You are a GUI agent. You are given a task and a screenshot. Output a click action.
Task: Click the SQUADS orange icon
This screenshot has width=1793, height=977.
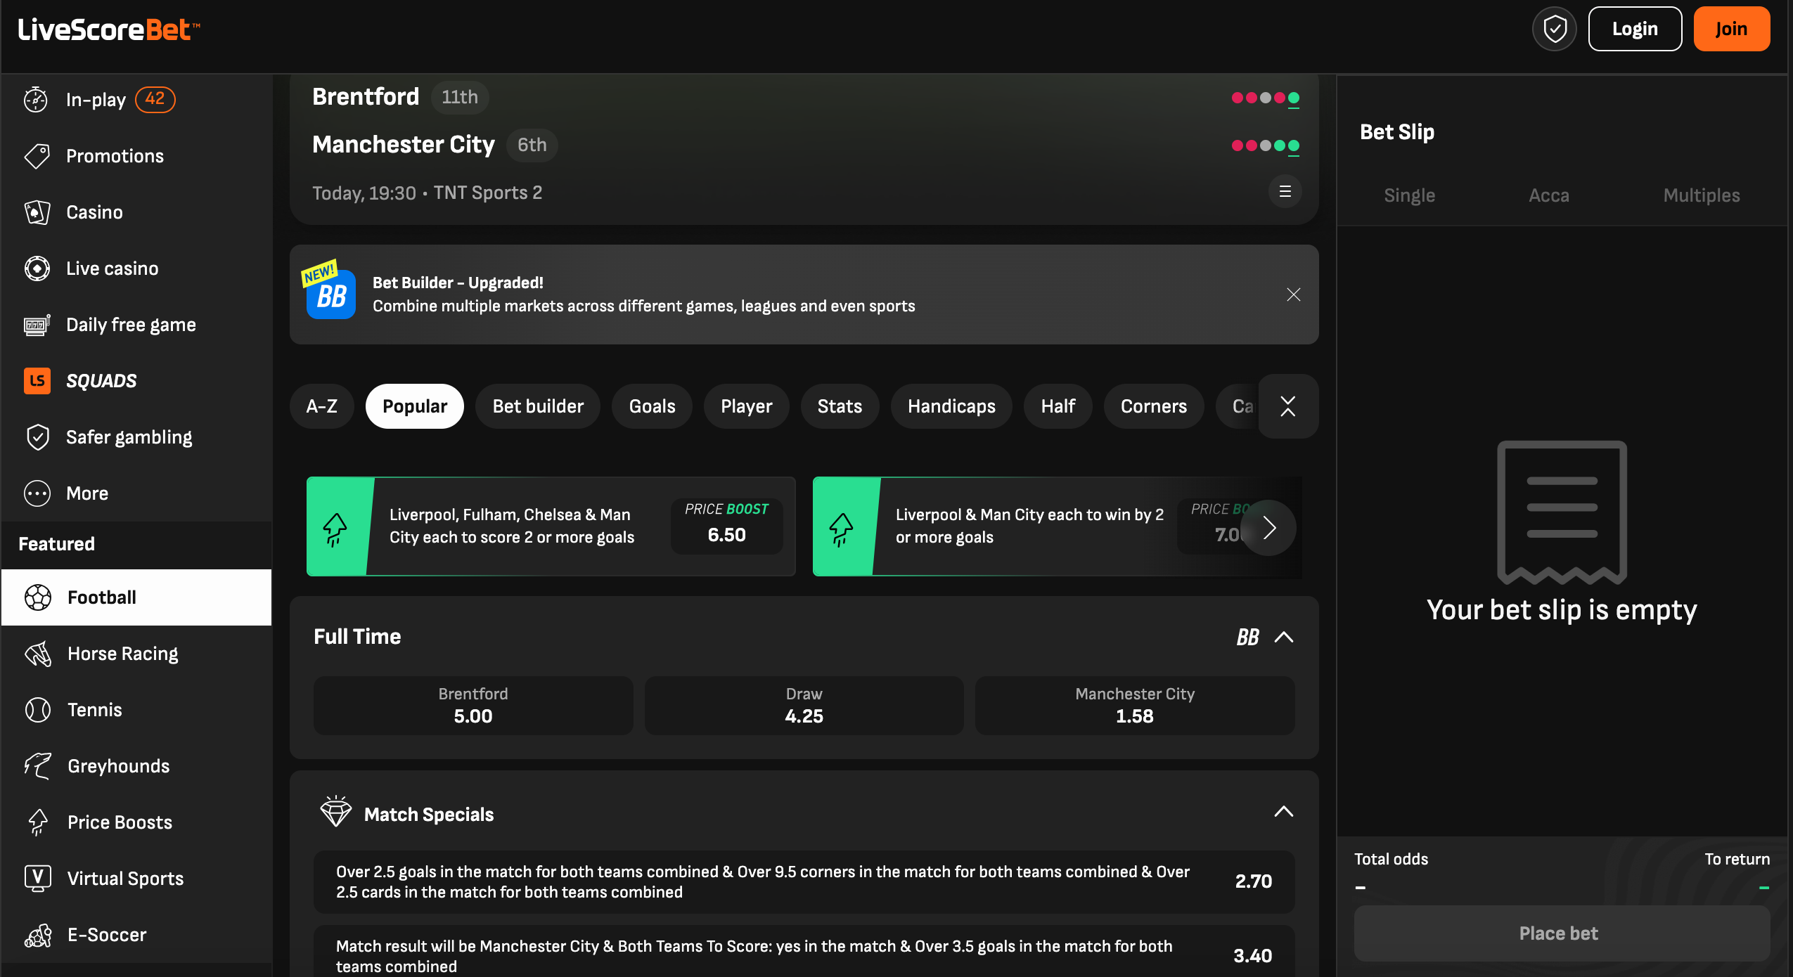click(37, 380)
